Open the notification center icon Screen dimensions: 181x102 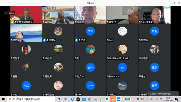(x=176, y=99)
